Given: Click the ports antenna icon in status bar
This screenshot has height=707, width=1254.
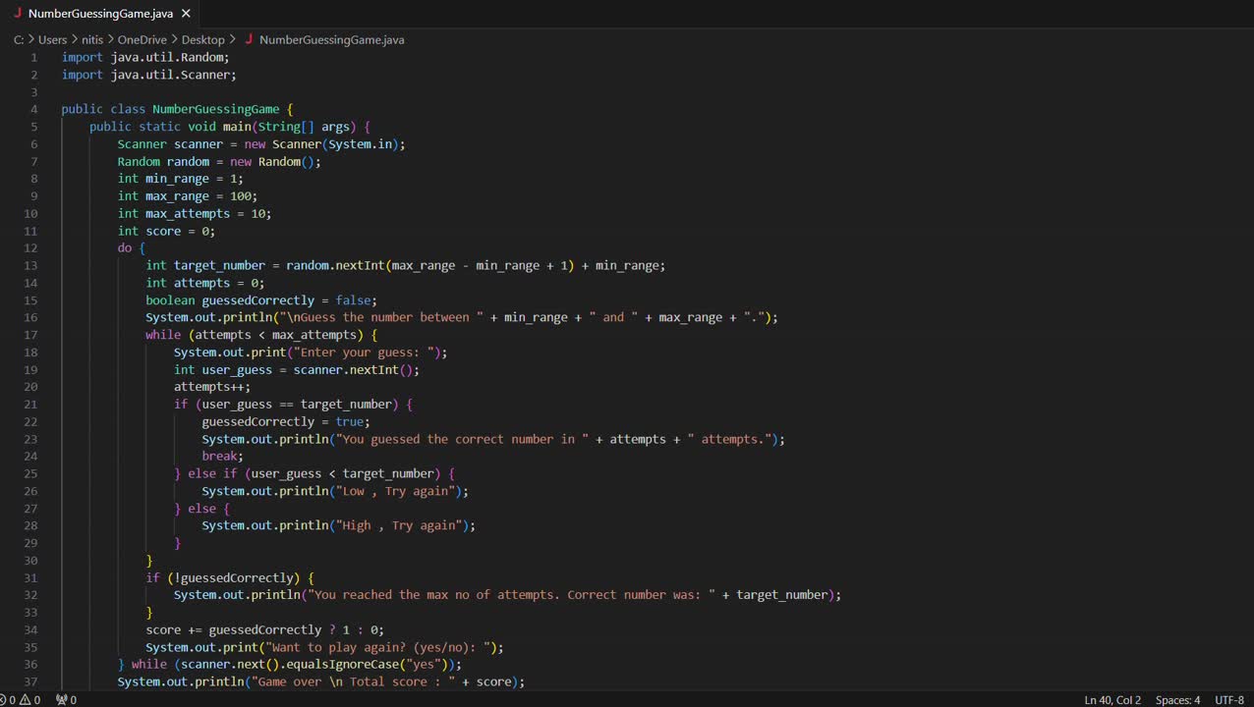Looking at the screenshot, I should tap(61, 700).
